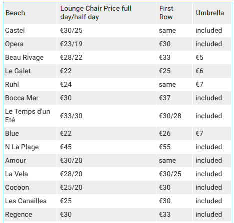Click the Cocoon beach name
The width and height of the screenshot is (234, 223).
[x=17, y=187]
